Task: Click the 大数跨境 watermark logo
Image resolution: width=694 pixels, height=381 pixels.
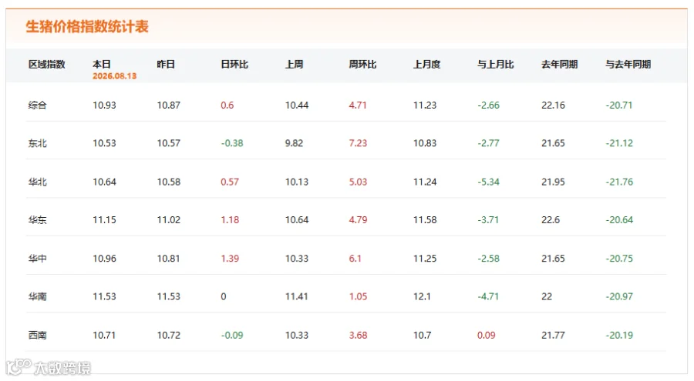Action: click(x=49, y=367)
